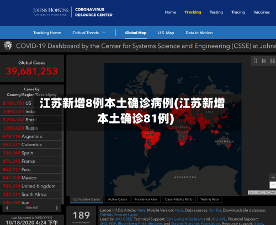Select the Incidence Rate map tab
The width and height of the screenshot is (276, 225).
(x=146, y=199)
